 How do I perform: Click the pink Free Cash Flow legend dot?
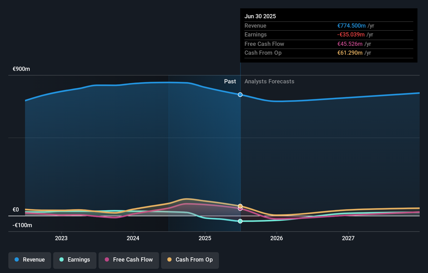point(107,260)
